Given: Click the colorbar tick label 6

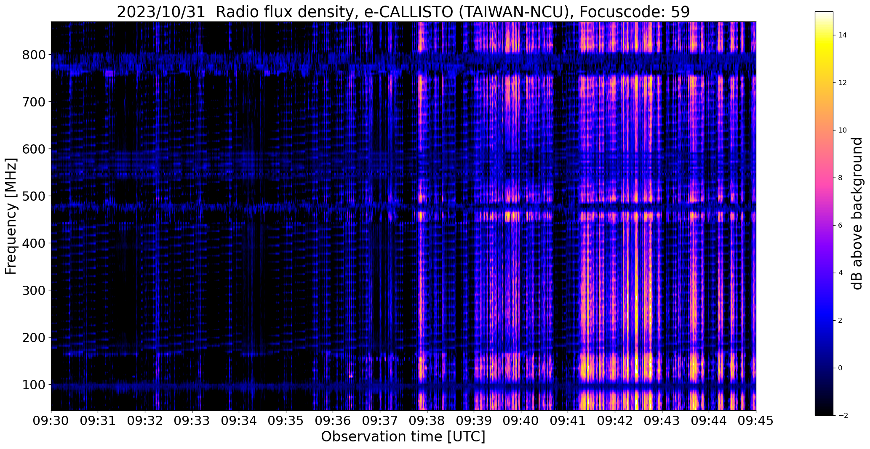Looking at the screenshot, I should 841,226.
